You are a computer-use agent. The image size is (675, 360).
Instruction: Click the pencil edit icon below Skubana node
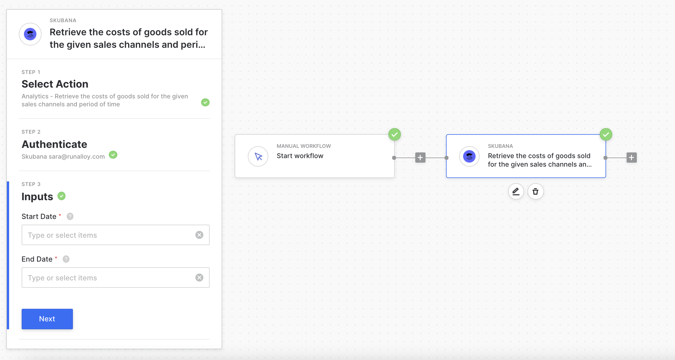516,191
